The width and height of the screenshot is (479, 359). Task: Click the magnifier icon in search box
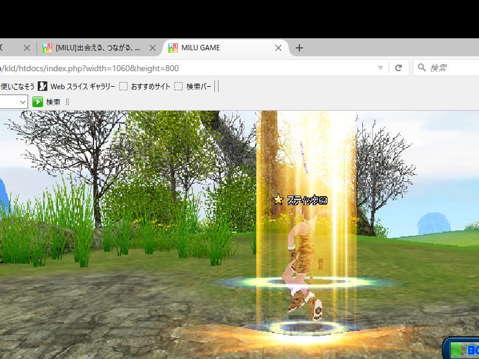click(x=422, y=68)
